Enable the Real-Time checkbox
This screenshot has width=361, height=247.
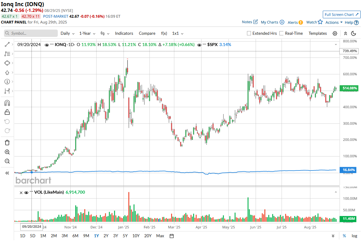(x=281, y=33)
